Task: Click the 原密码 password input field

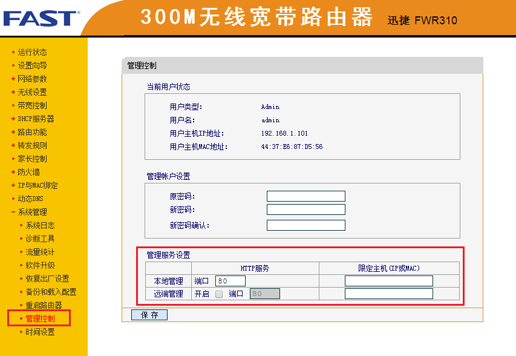Action: [305, 196]
